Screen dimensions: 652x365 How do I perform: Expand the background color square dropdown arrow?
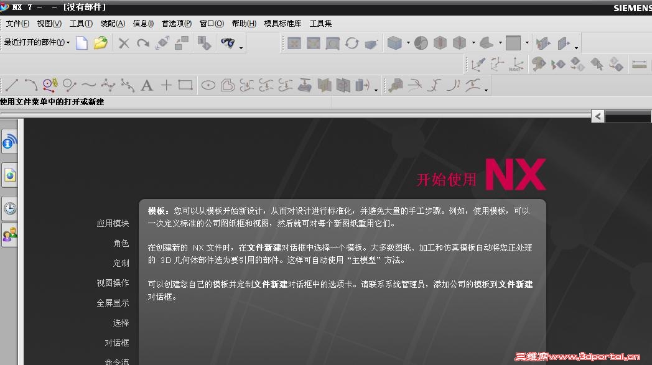(527, 43)
